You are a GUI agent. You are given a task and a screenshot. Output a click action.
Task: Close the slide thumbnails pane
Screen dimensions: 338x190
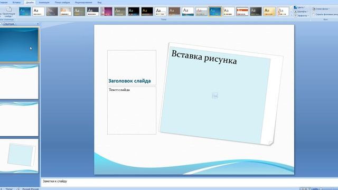tap(37, 24)
